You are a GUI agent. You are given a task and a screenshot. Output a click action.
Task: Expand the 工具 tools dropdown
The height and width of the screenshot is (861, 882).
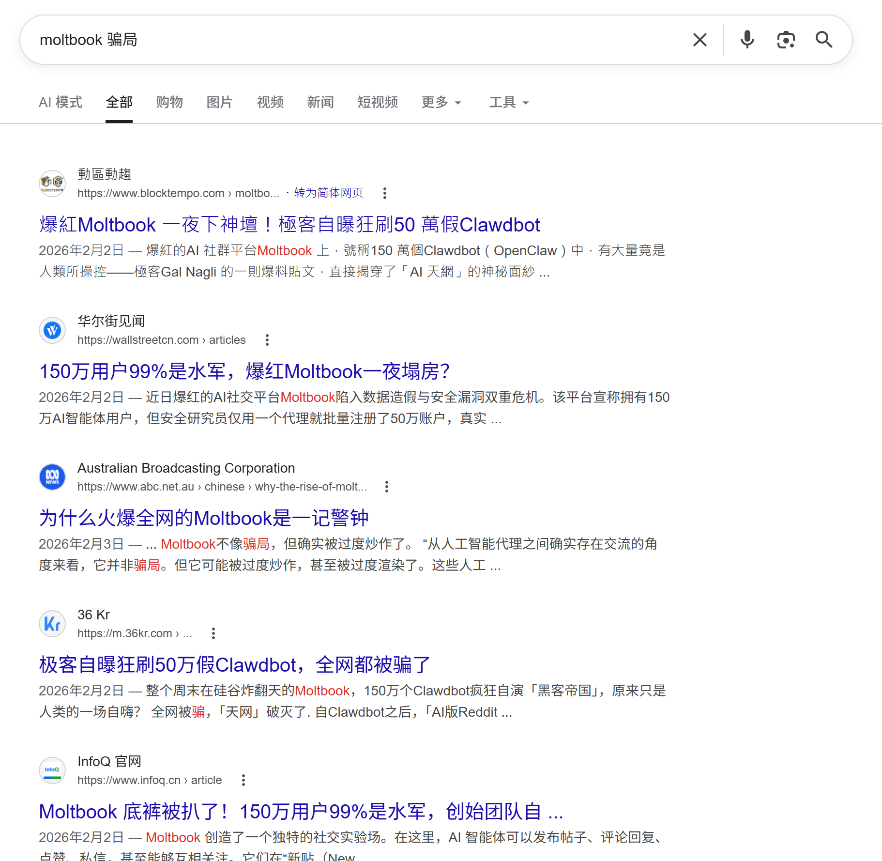tap(509, 102)
